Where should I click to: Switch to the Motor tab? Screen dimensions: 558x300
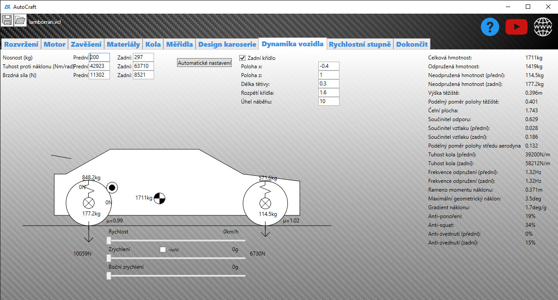point(55,44)
